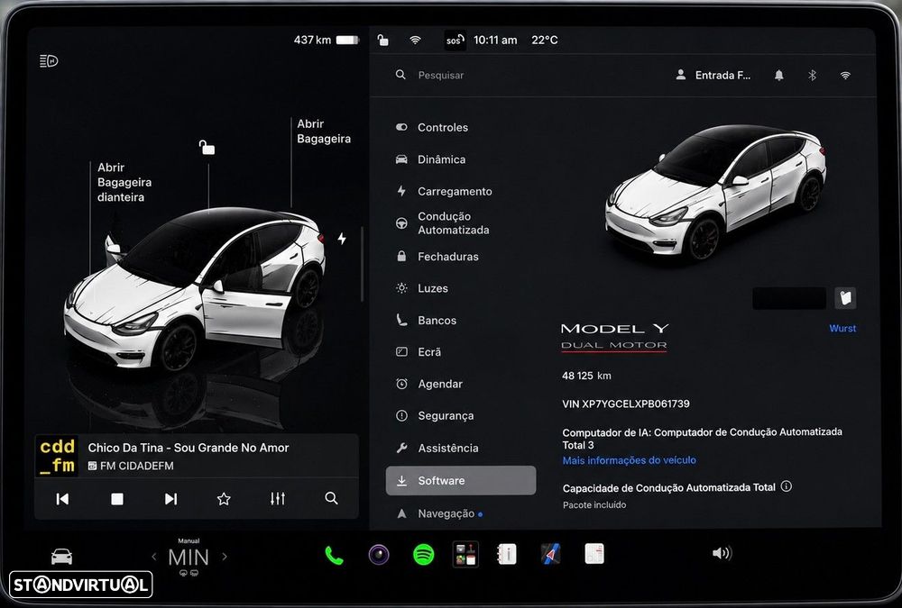Open Bluetooth settings icon
This screenshot has height=608, width=902.
click(x=813, y=76)
